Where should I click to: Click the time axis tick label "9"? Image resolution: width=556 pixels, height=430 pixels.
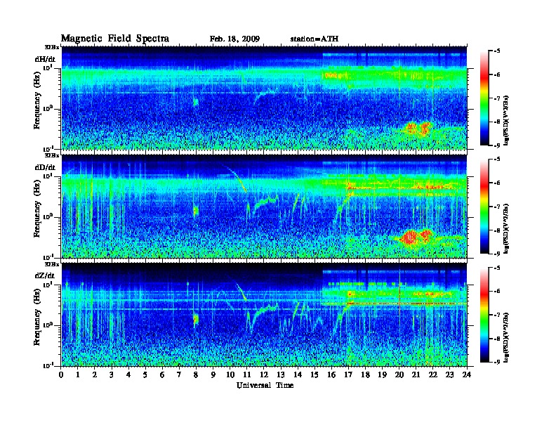point(213,374)
